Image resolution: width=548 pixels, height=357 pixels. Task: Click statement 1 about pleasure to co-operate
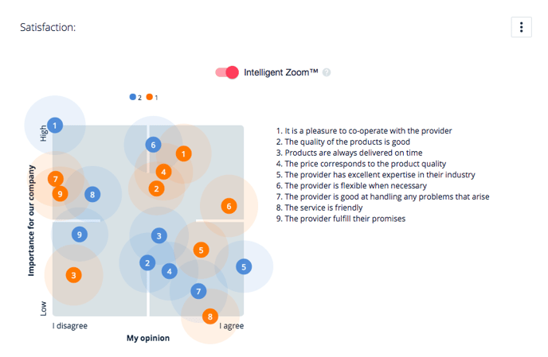pyautogui.click(x=364, y=131)
